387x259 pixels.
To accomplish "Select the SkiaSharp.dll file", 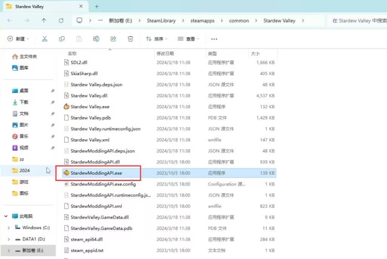I will pyautogui.click(x=84, y=74).
